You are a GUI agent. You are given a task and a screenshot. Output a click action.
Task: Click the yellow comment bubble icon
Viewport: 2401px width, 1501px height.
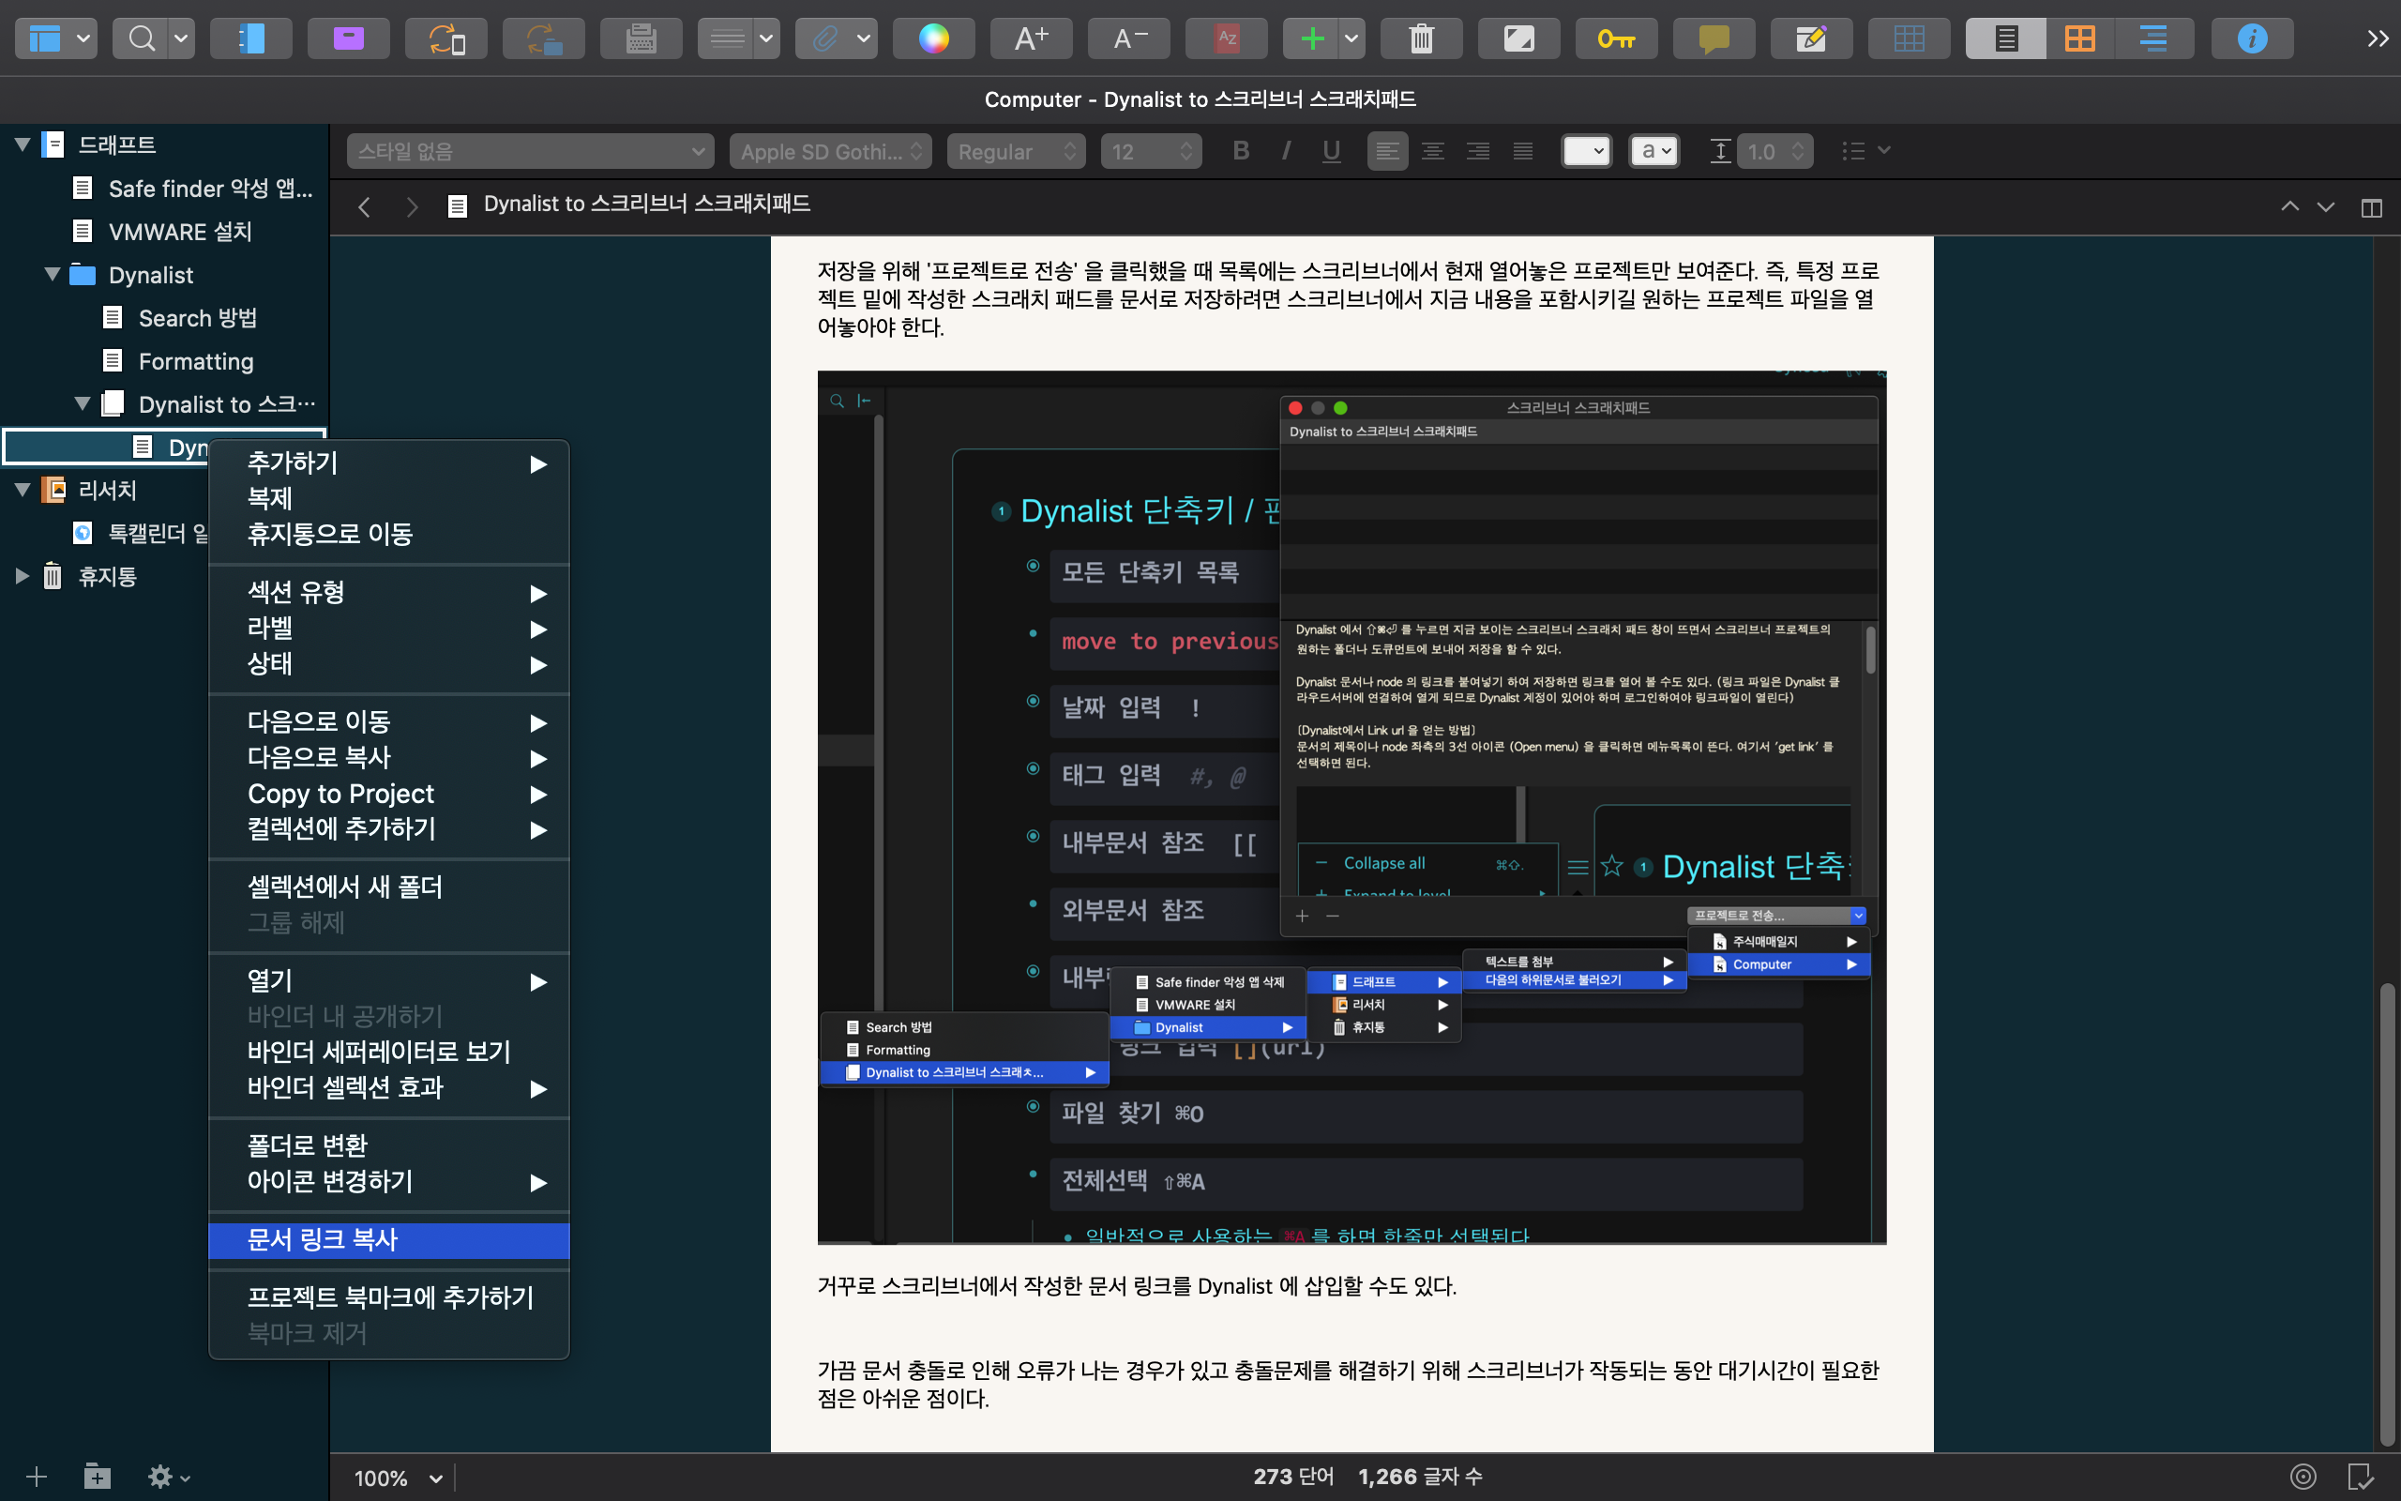point(1714,38)
